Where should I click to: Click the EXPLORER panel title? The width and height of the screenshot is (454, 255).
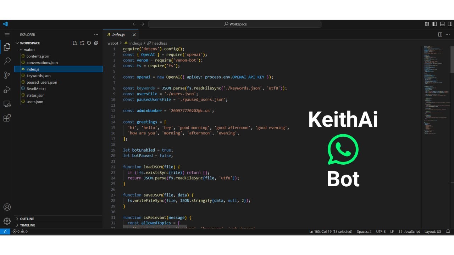click(27, 35)
